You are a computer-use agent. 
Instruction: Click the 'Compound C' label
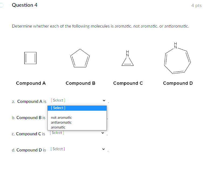click(x=128, y=83)
